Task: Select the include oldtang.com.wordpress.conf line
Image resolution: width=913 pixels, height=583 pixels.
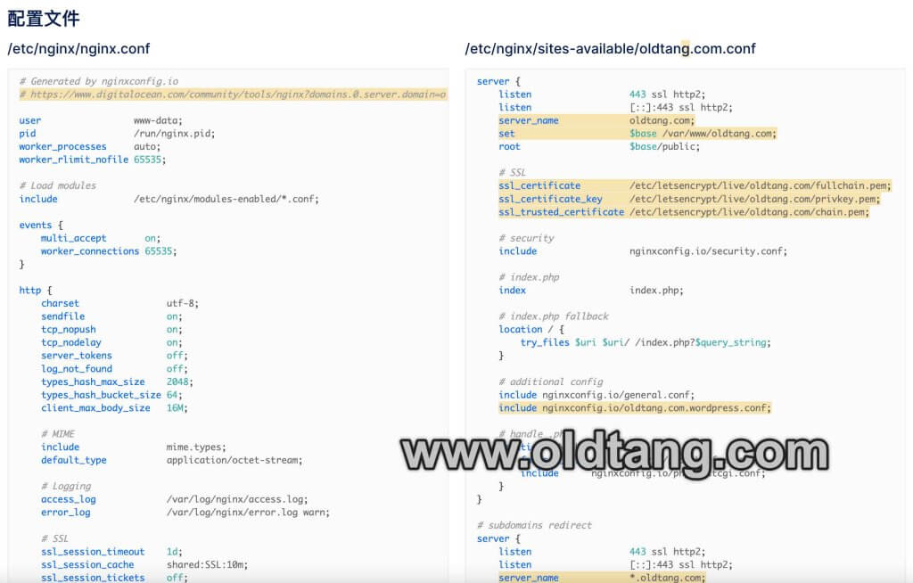Action: click(634, 408)
